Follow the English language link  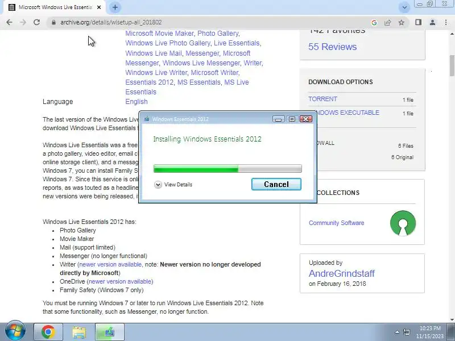tap(136, 102)
